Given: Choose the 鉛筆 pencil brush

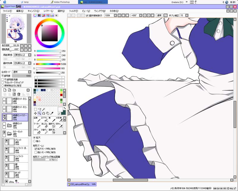Looking at the screenshot, I should pyautogui.click(x=37, y=119).
